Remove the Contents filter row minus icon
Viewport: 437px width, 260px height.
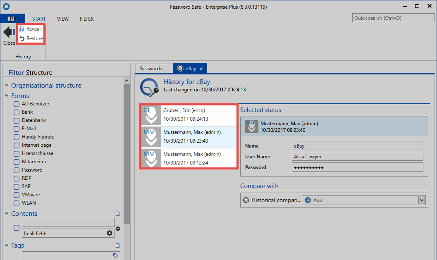tap(118, 229)
